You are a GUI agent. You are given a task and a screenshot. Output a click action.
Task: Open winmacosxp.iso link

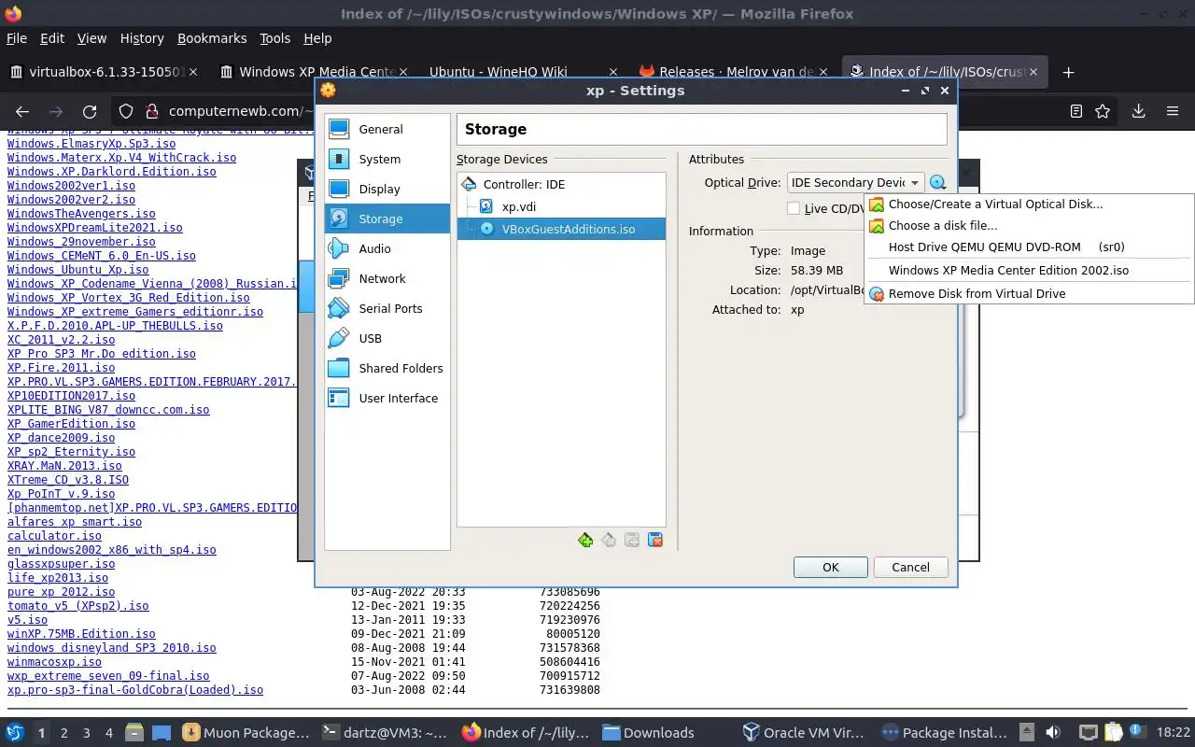click(54, 662)
